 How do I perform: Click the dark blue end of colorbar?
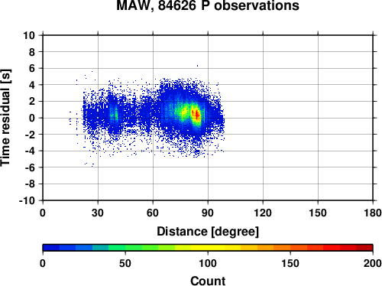coord(51,248)
